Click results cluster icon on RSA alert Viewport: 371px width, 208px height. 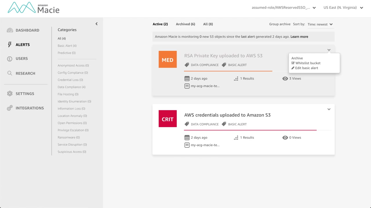coord(236,79)
